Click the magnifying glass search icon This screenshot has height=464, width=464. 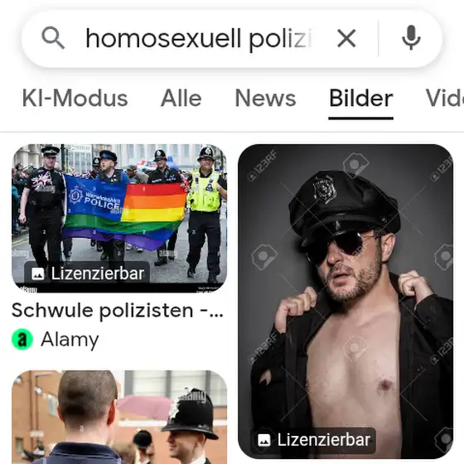tap(53, 37)
